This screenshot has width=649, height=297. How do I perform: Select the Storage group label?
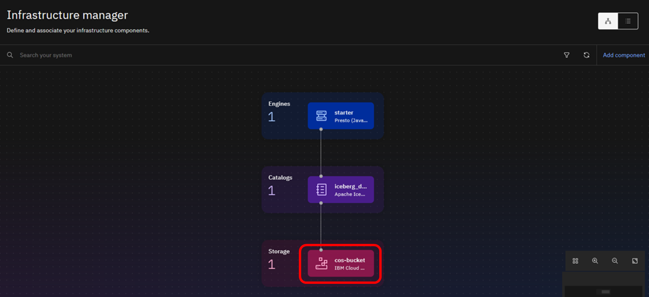click(279, 251)
